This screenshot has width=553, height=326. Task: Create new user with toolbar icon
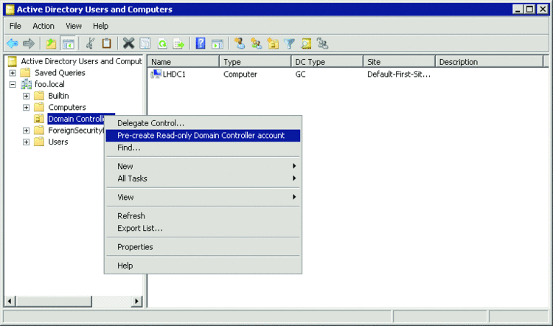coord(239,44)
